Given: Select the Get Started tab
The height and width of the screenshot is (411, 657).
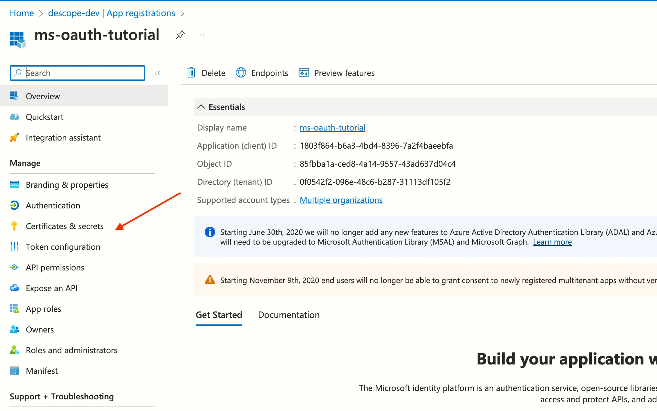Looking at the screenshot, I should pos(219,314).
